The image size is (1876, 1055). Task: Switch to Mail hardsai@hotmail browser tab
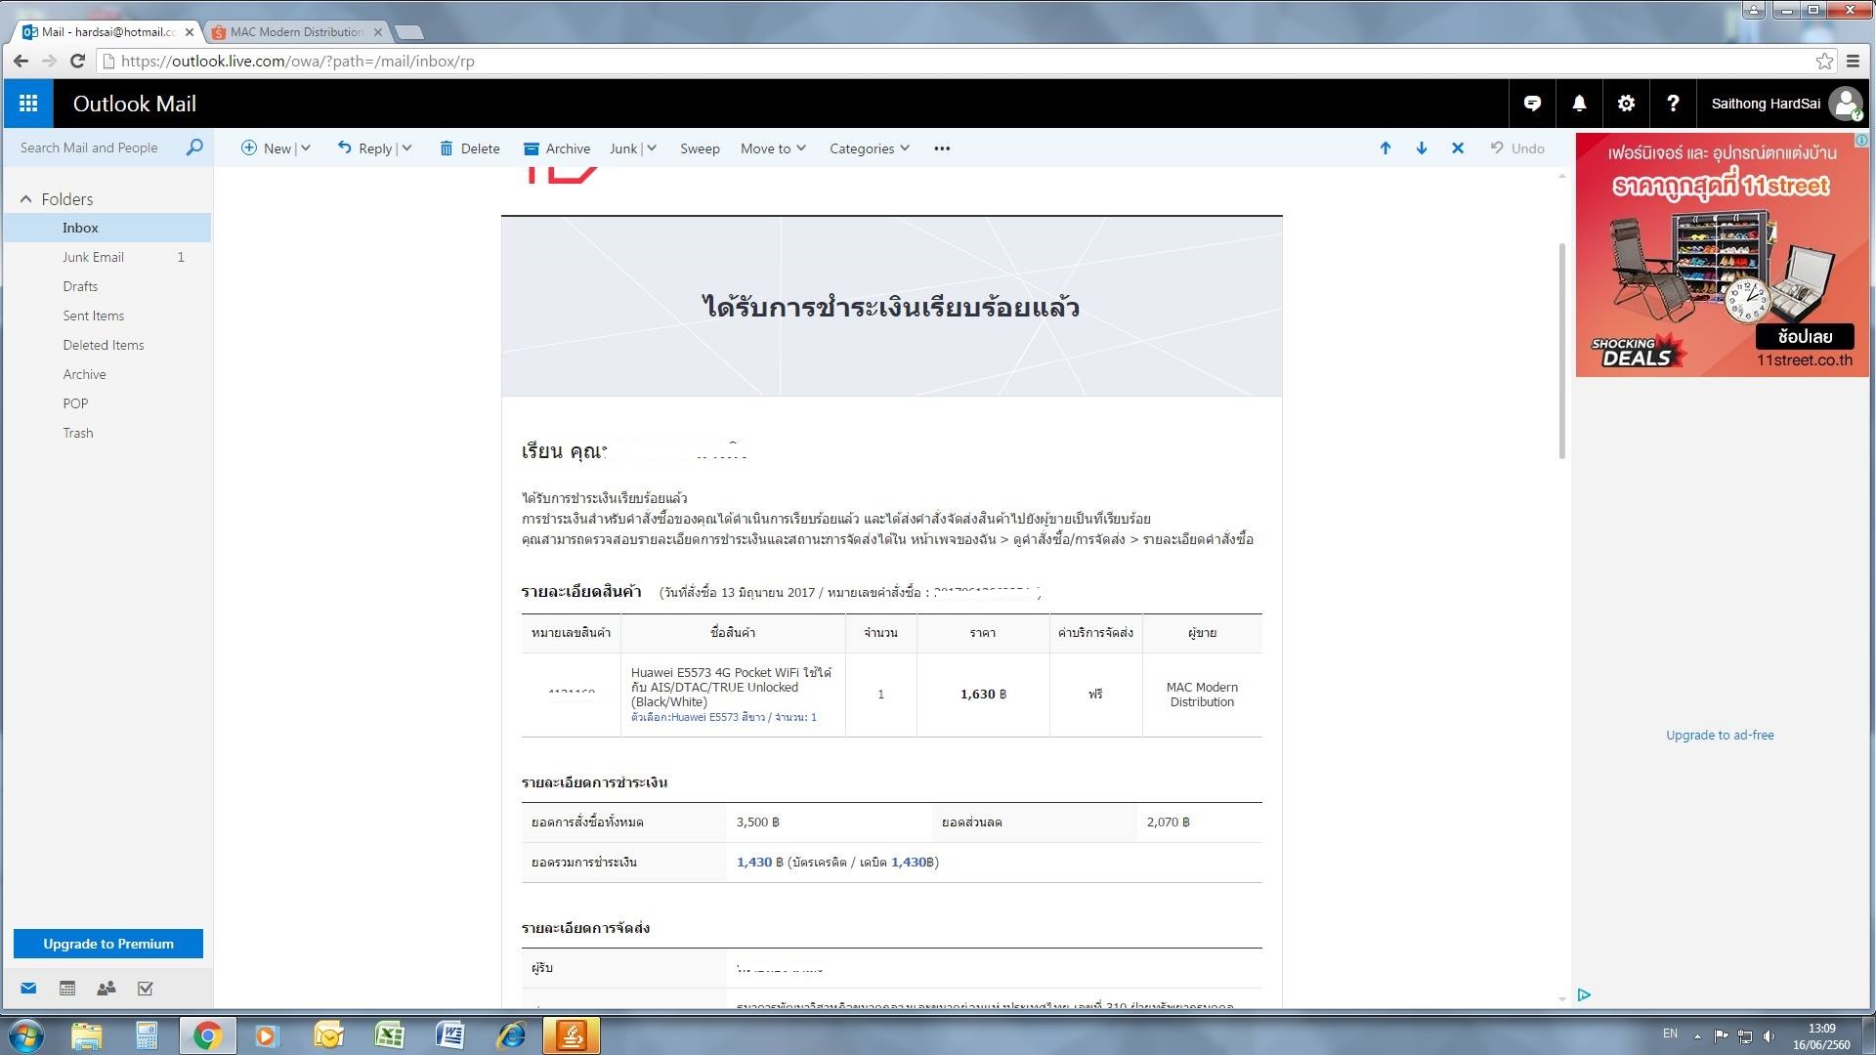[x=106, y=32]
